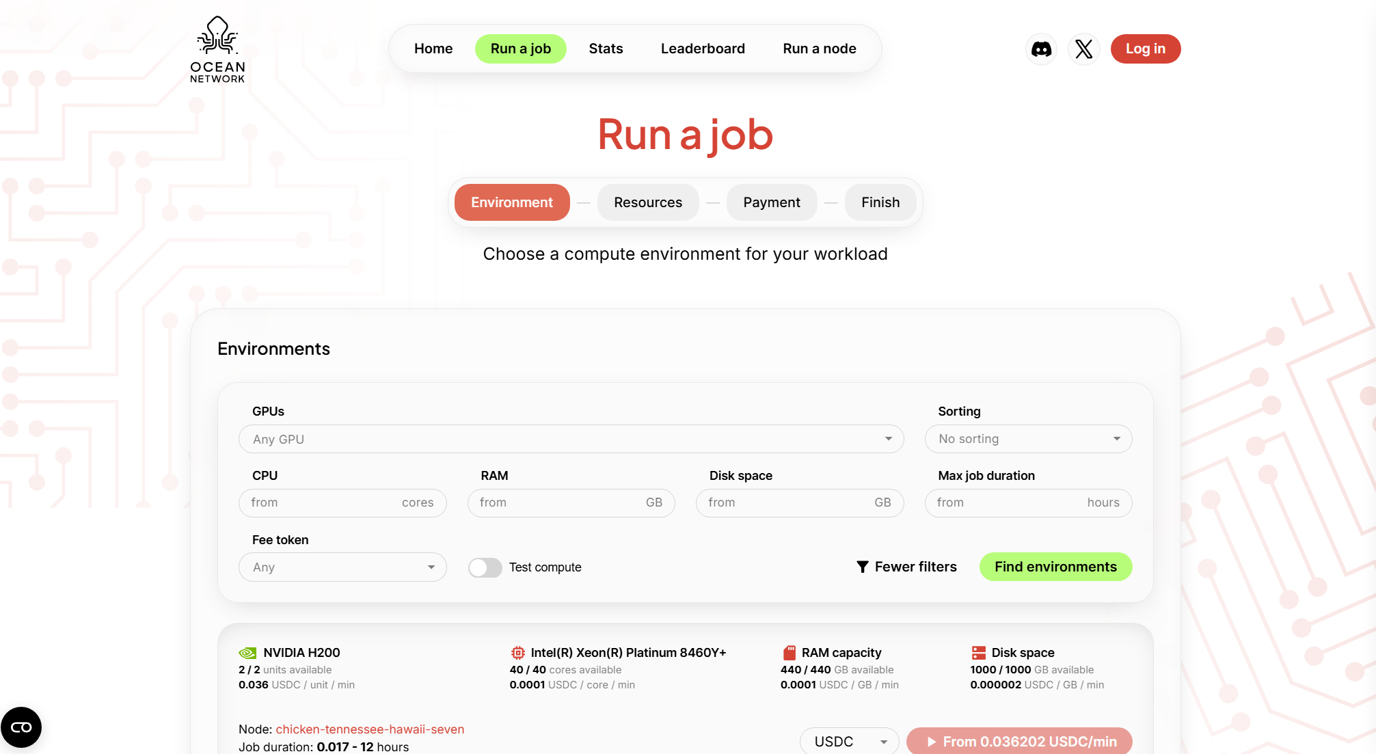This screenshot has width=1376, height=754.
Task: Open the Discord icon link
Action: [1041, 49]
